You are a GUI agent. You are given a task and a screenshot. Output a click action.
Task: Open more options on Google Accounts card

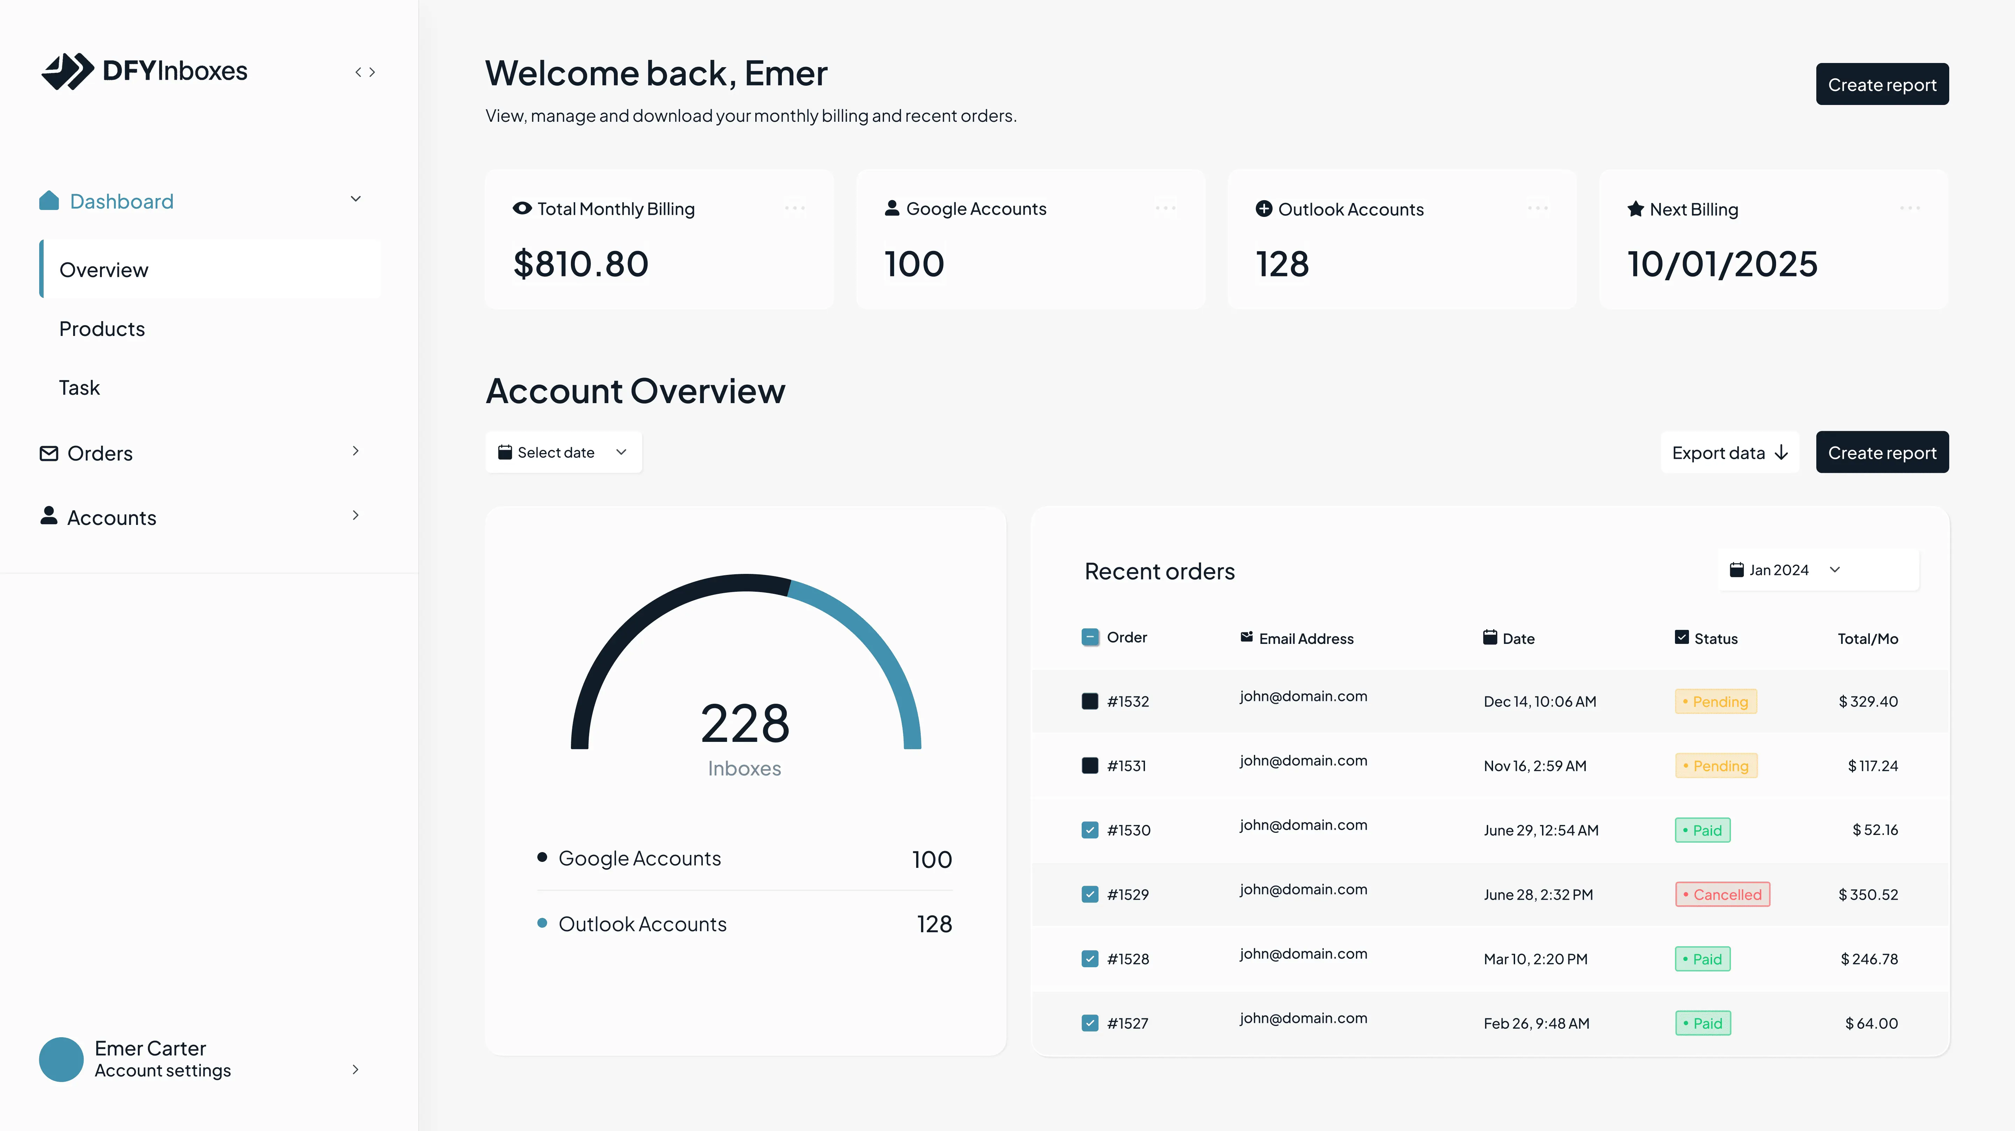tap(1166, 208)
